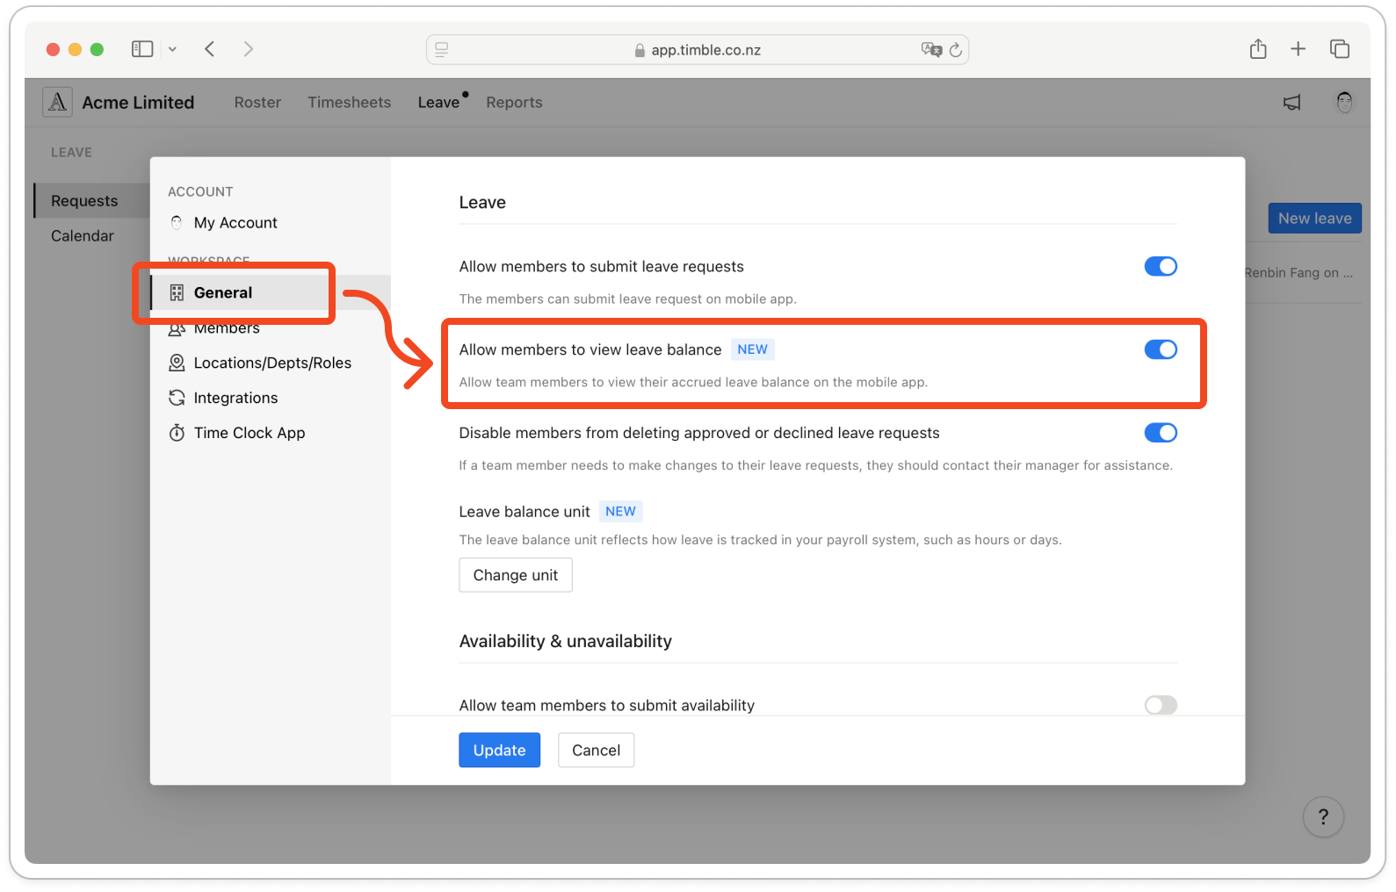Click the 'Renbin Fang on ...' entry

(x=1298, y=273)
